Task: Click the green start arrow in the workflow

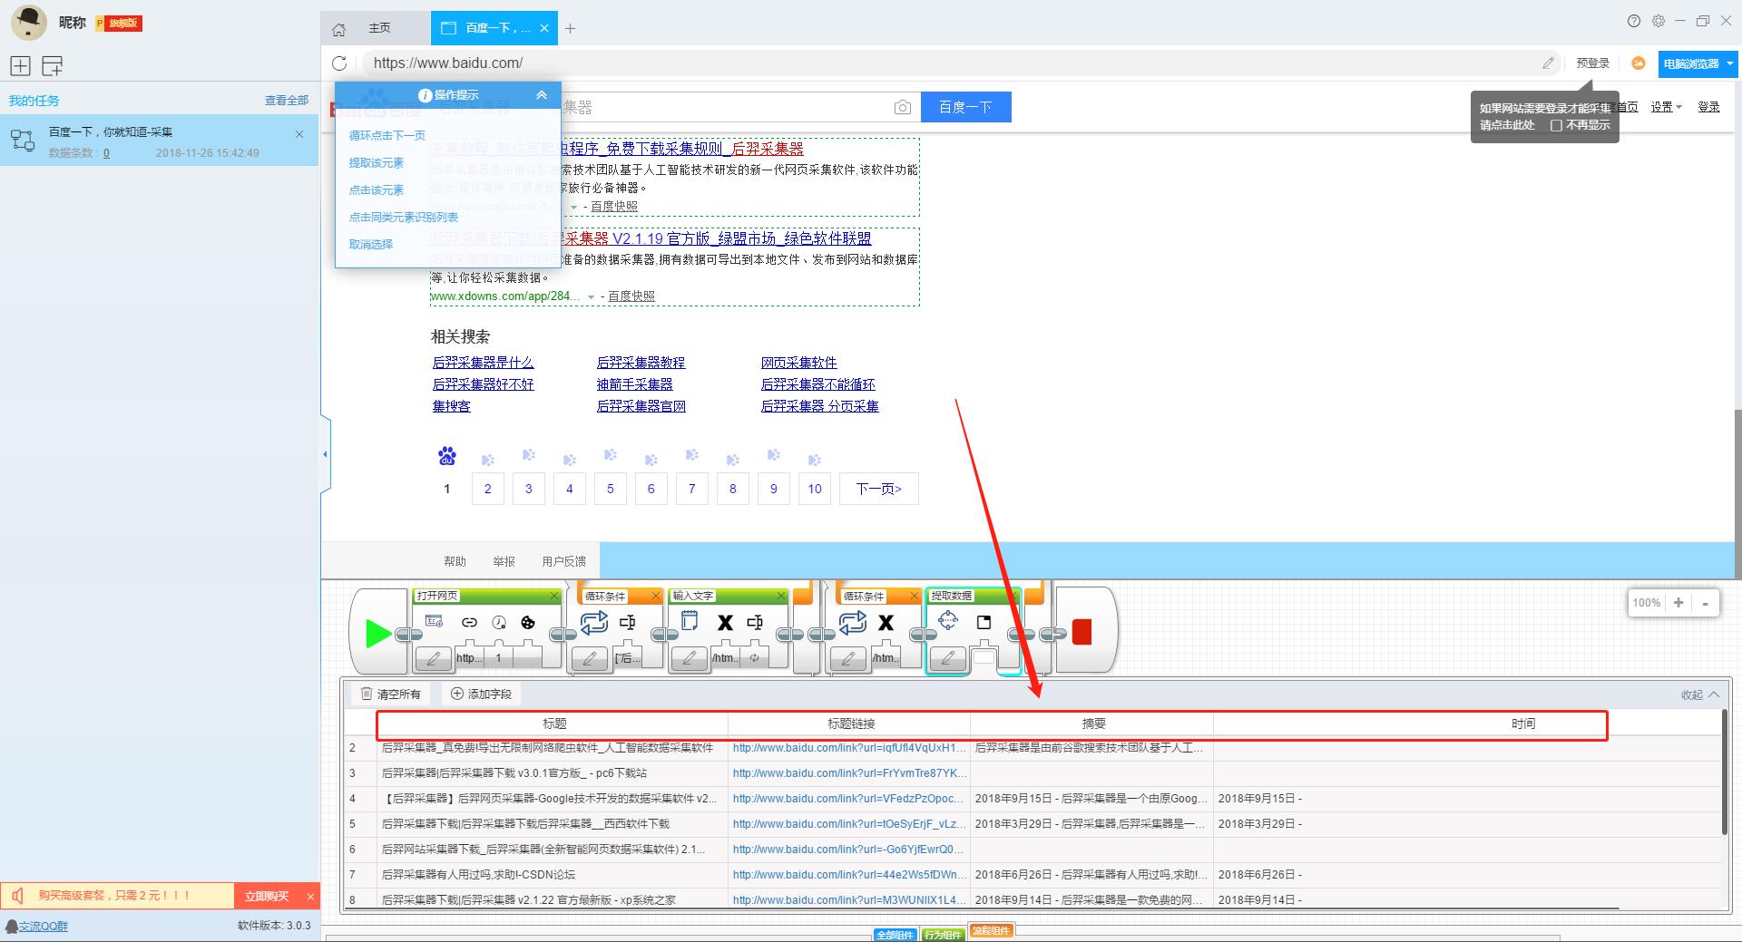Action: click(x=378, y=633)
